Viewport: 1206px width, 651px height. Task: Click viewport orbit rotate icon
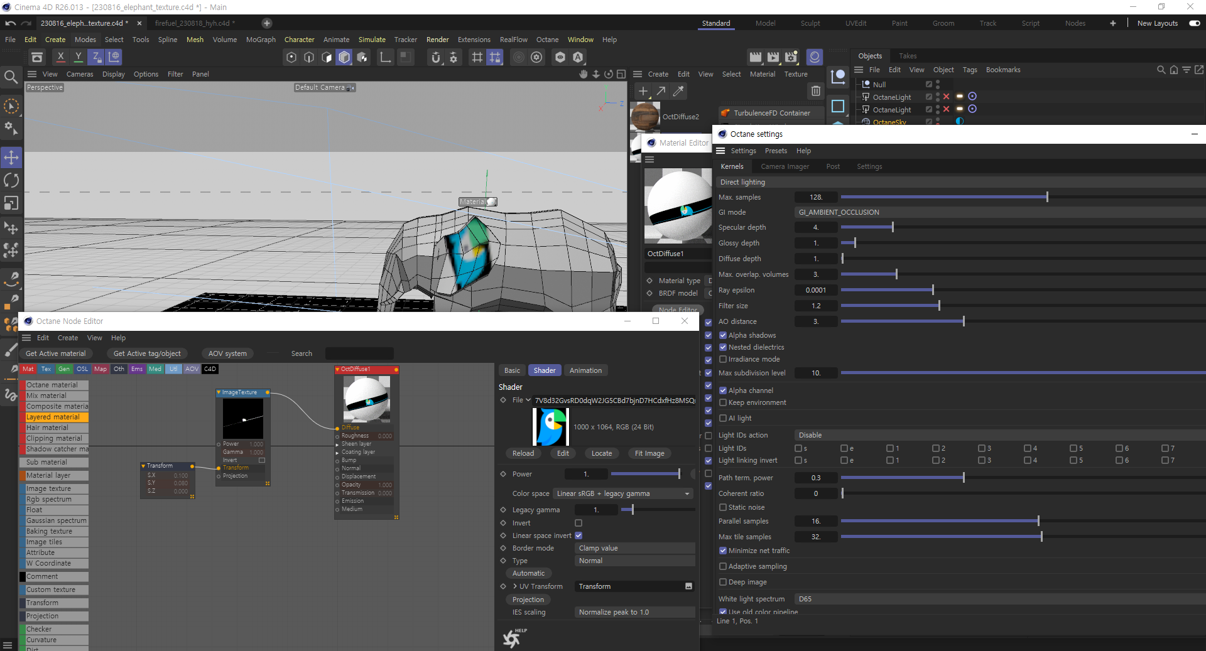coord(609,74)
